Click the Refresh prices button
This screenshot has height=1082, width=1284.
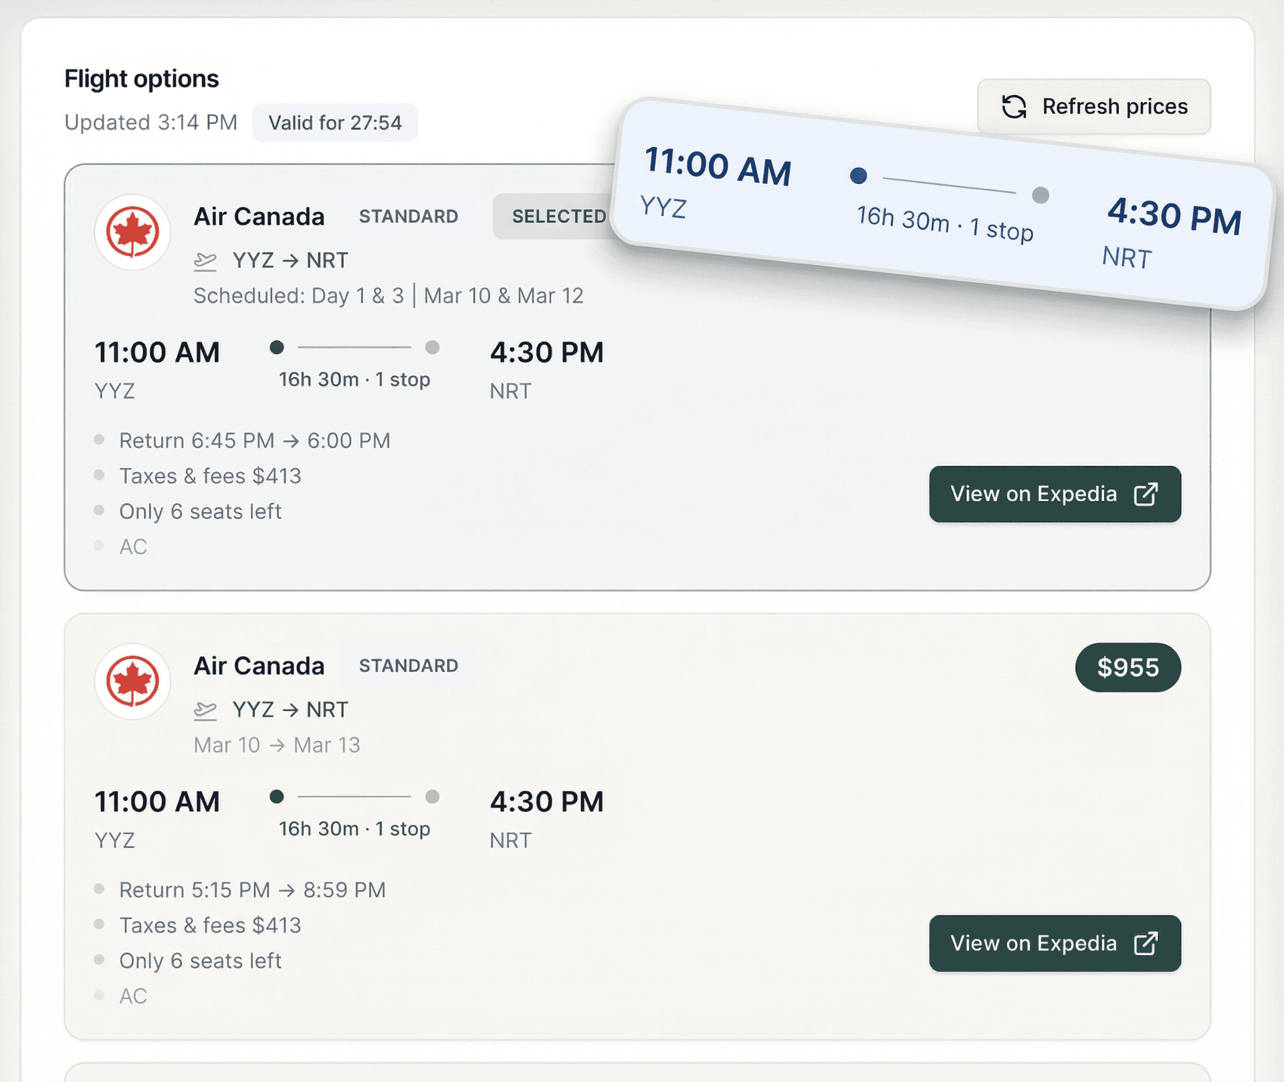click(x=1094, y=107)
